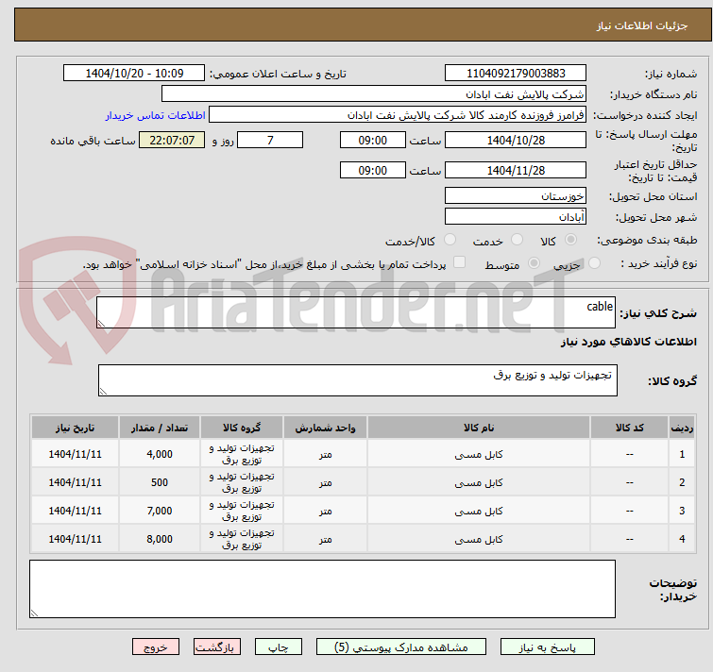Select متوسط purchase process radio
This screenshot has width=713, height=672.
click(535, 263)
